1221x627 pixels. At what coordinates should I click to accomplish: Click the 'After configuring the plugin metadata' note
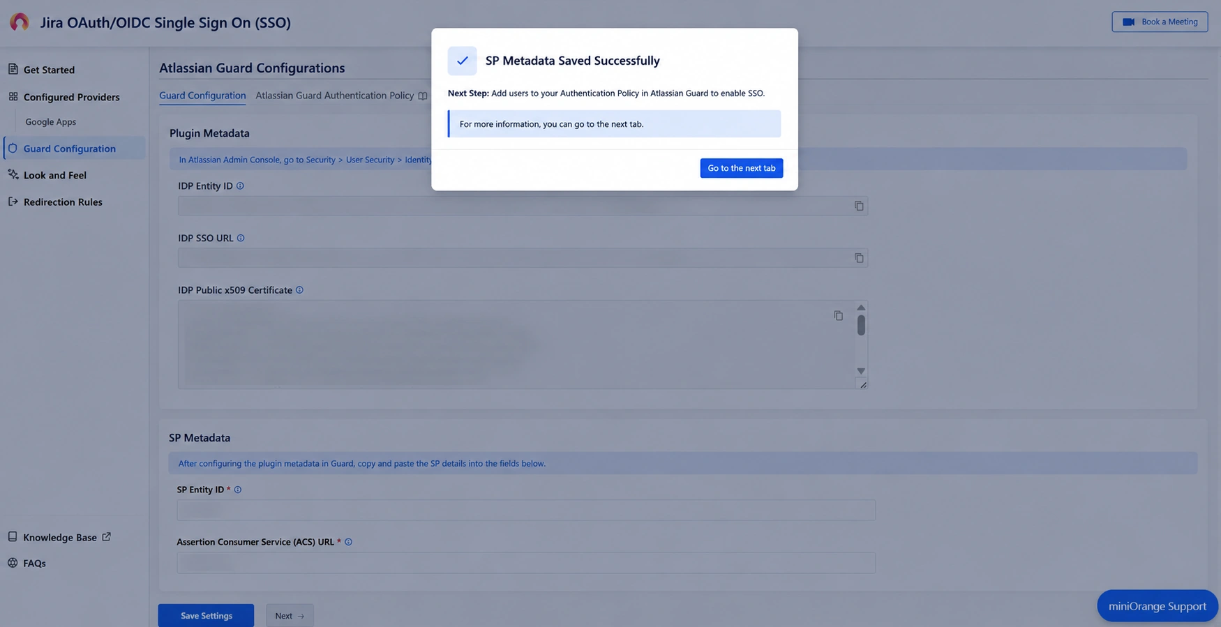(x=682, y=463)
